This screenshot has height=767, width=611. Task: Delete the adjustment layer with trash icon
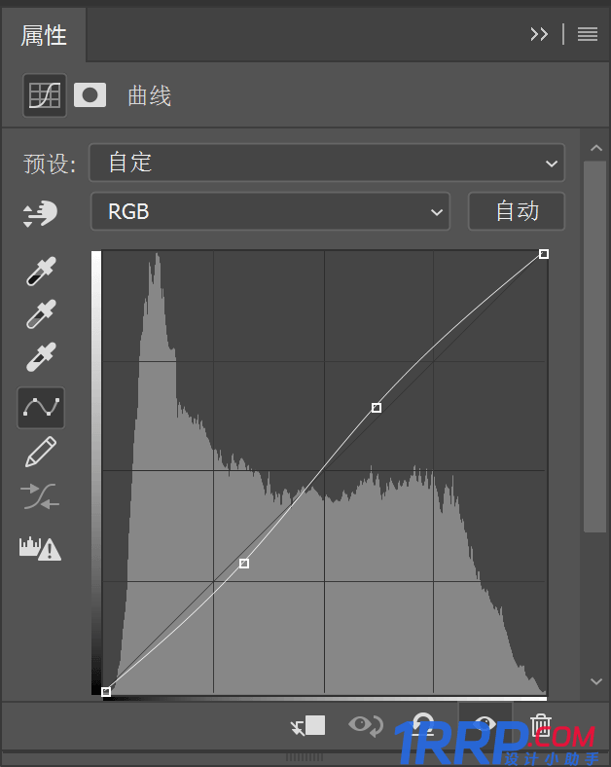click(541, 726)
